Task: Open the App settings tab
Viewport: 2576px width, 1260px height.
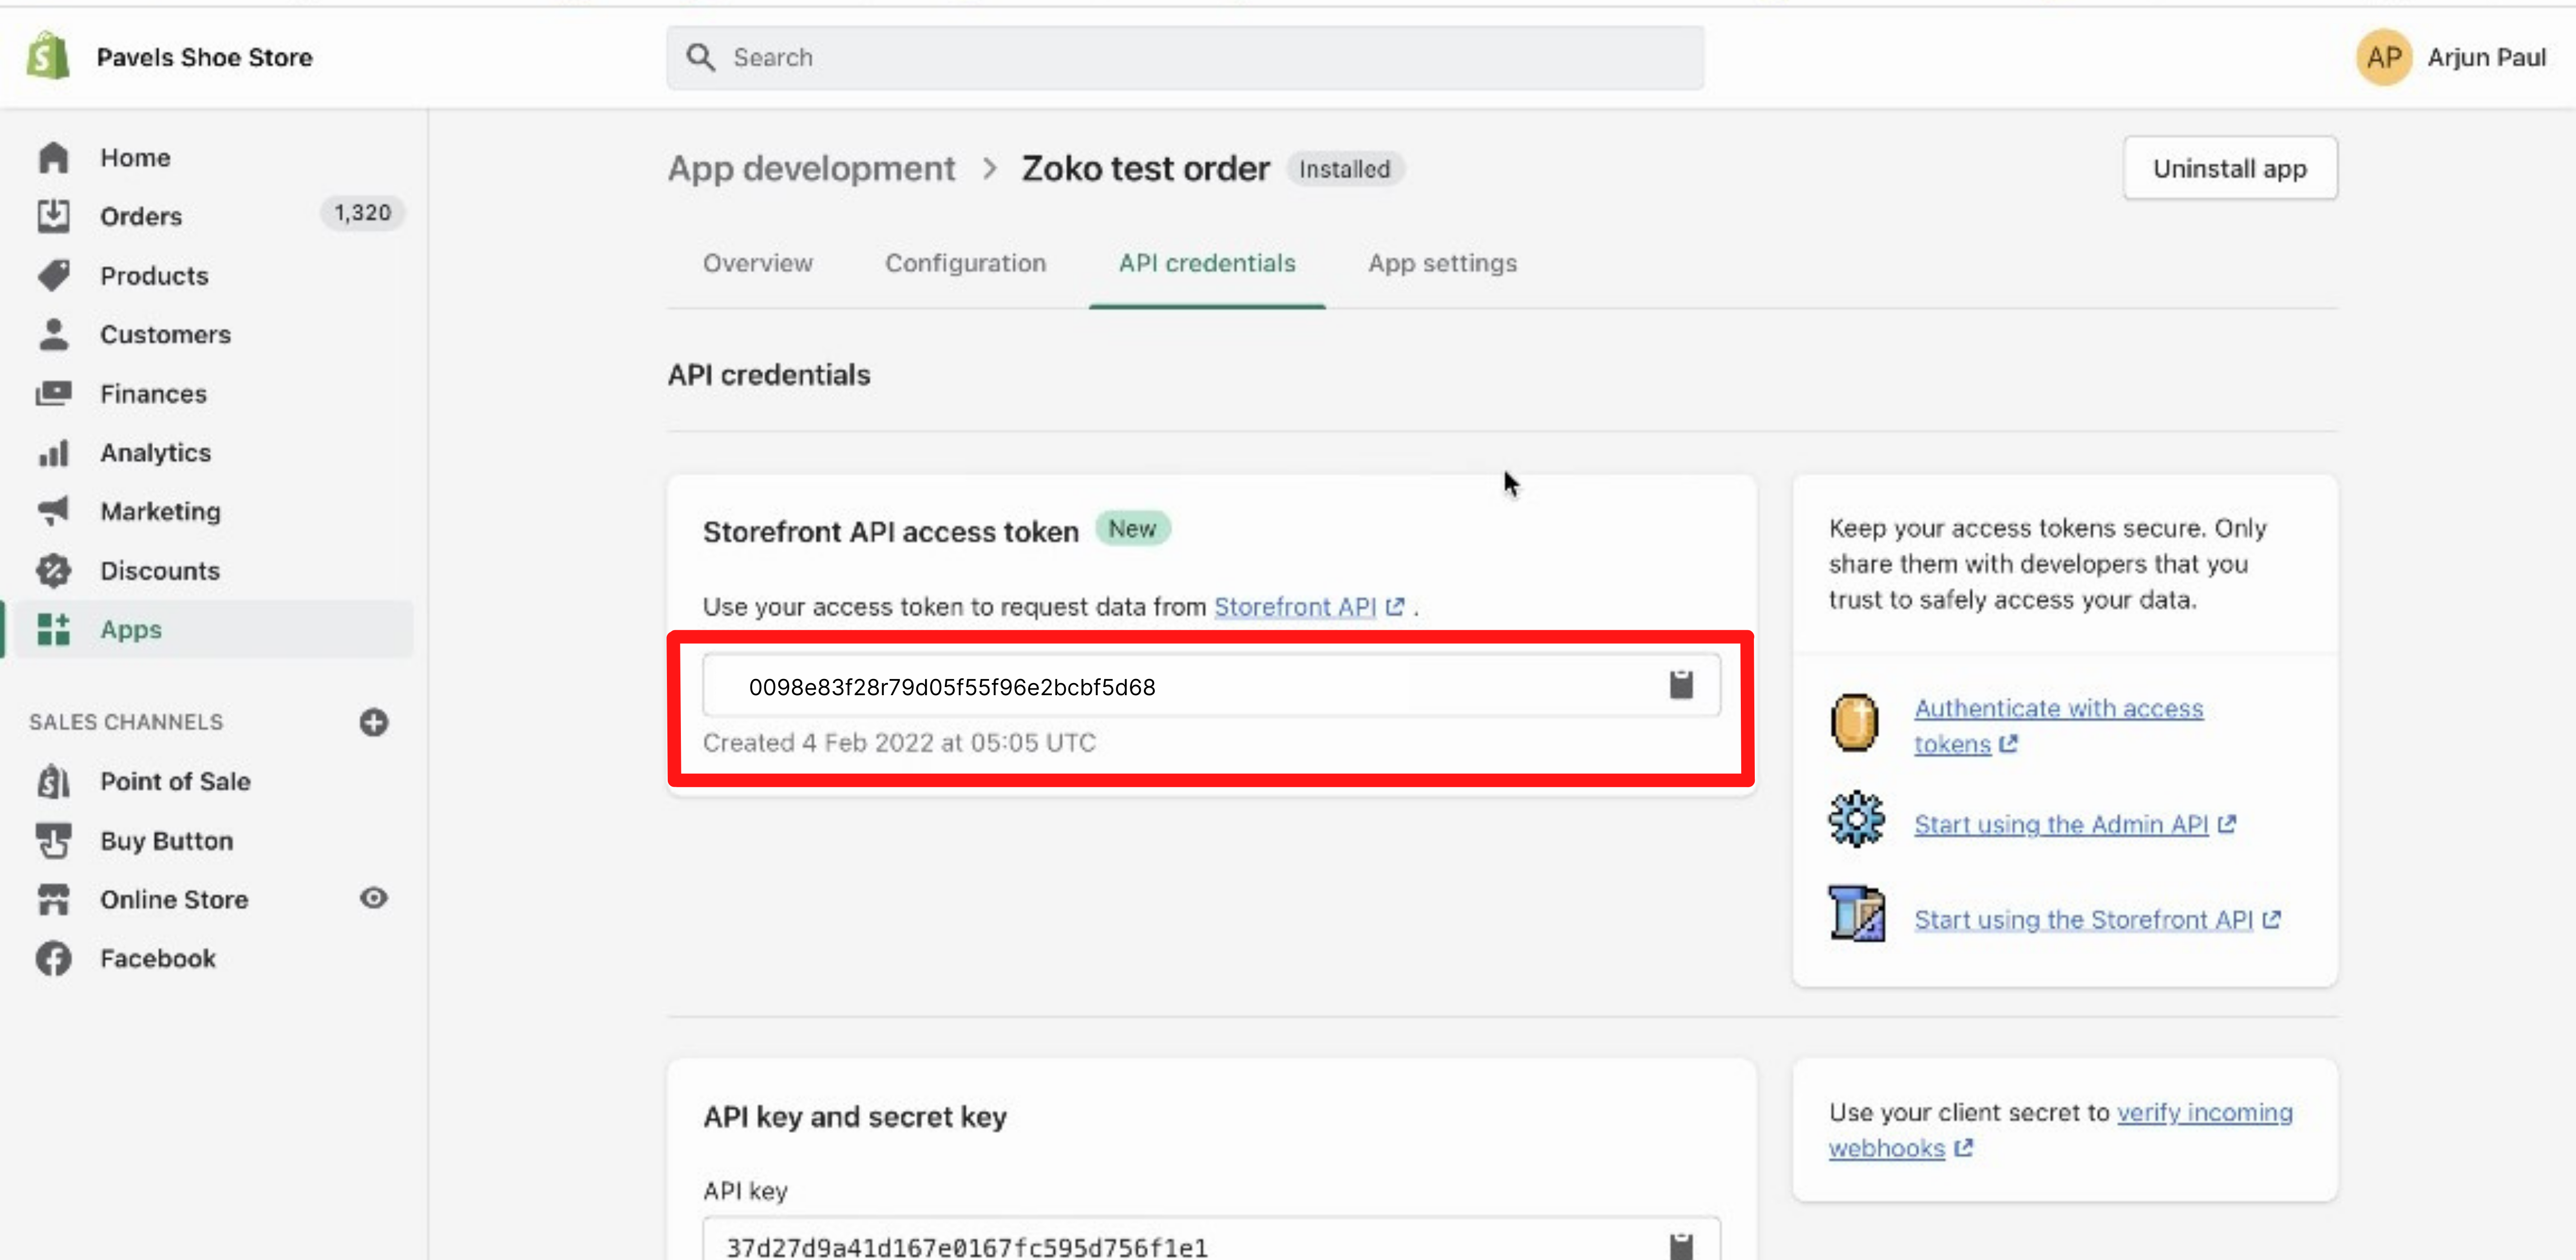Action: coord(1442,263)
